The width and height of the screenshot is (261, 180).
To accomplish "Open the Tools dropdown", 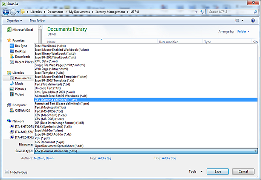I will 196,171.
